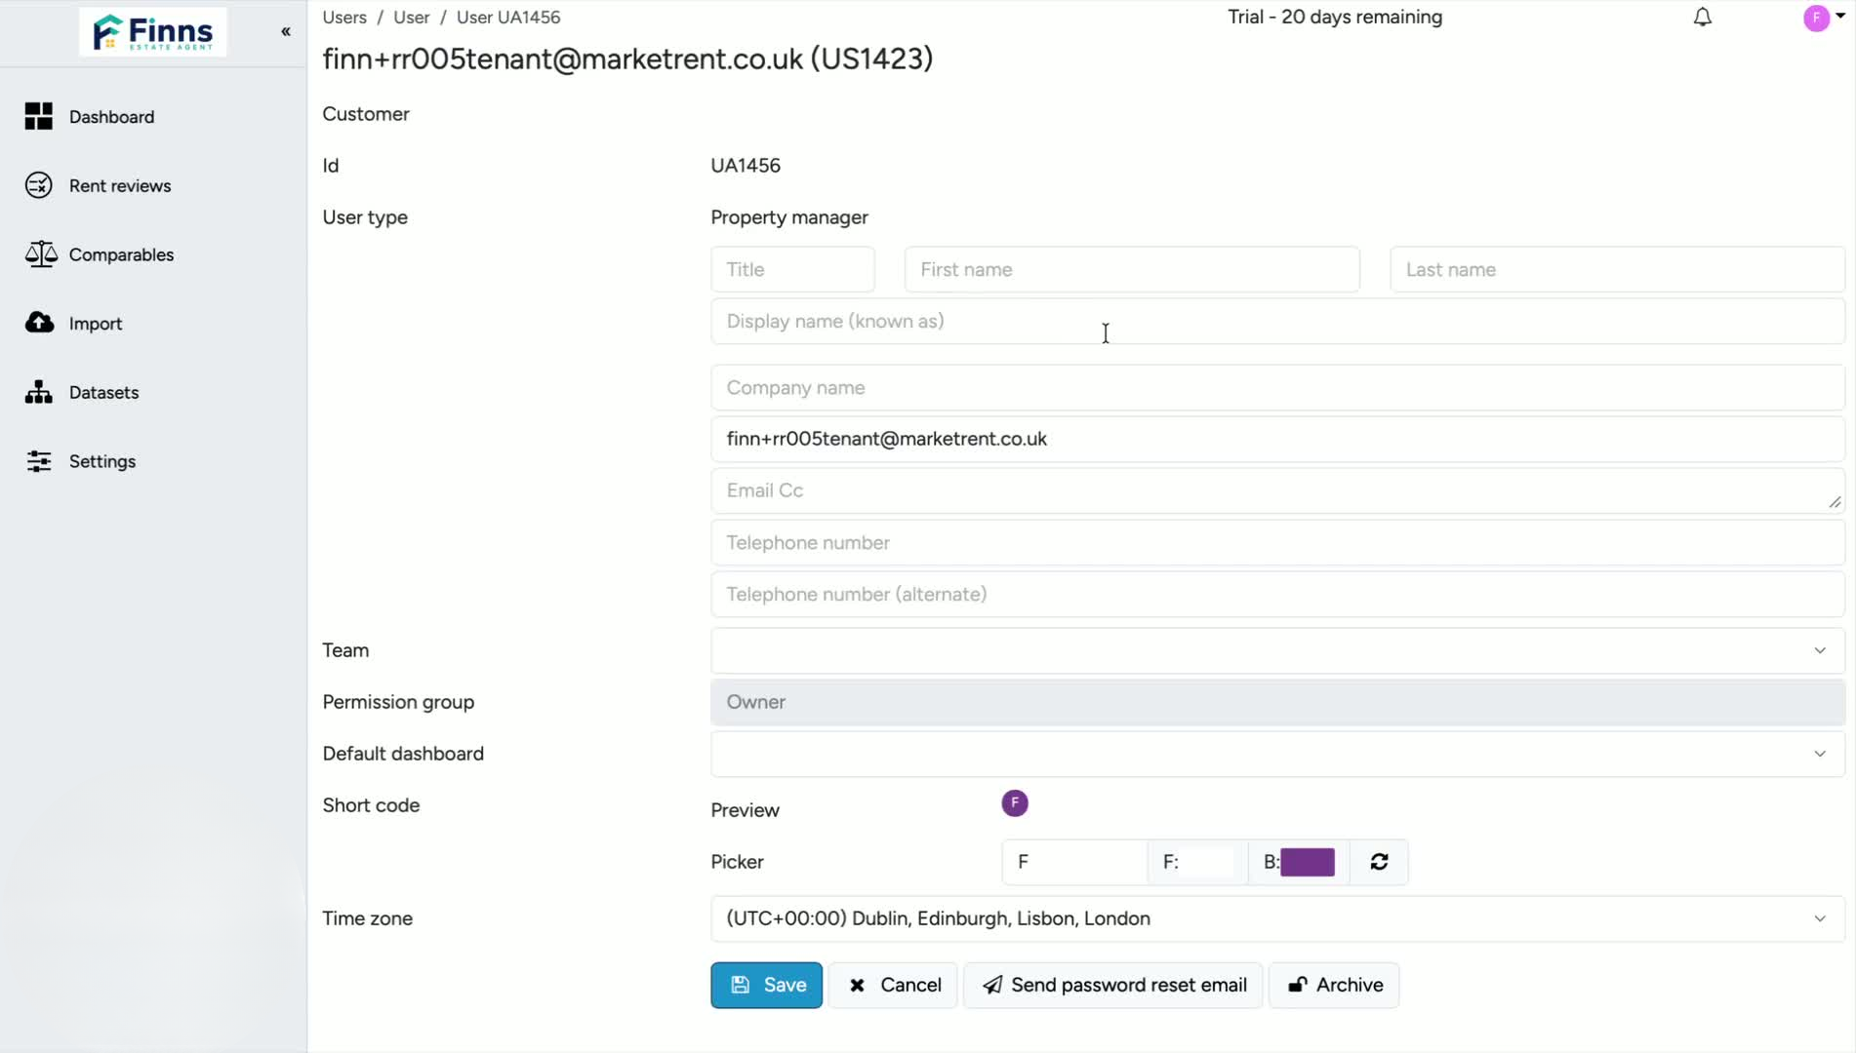
Task: Click the 'User UA1456' breadcrumb text
Action: [x=508, y=18]
